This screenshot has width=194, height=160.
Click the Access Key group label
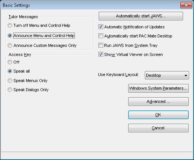(20, 54)
